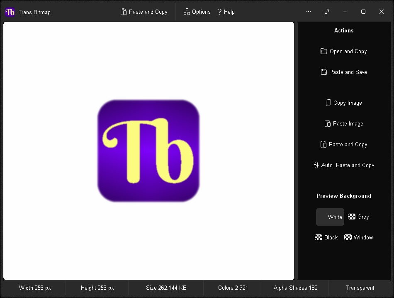Click Paste and Copy in the title bar
Viewport: 394px width, 298px height.
144,12
